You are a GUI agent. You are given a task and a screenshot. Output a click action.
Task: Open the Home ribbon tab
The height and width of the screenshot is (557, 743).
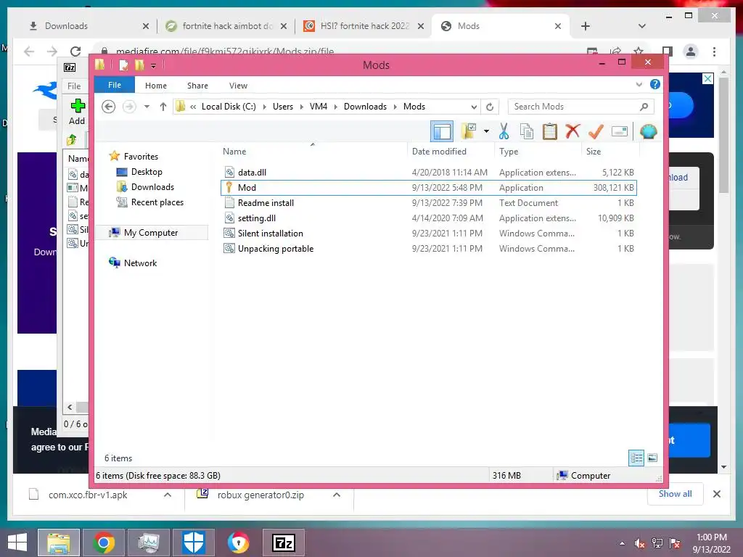tap(156, 86)
